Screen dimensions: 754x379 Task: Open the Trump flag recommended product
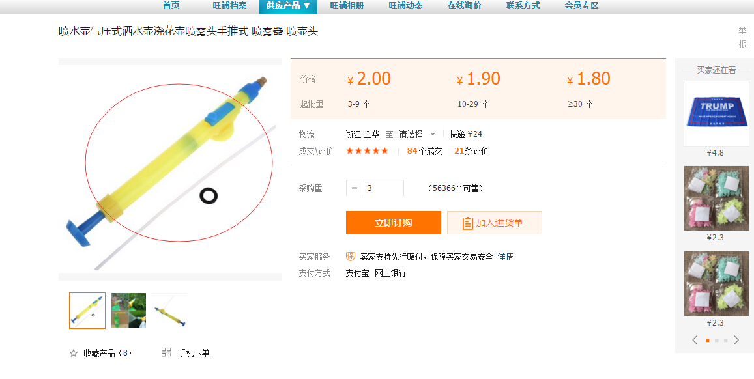pyautogui.click(x=716, y=113)
